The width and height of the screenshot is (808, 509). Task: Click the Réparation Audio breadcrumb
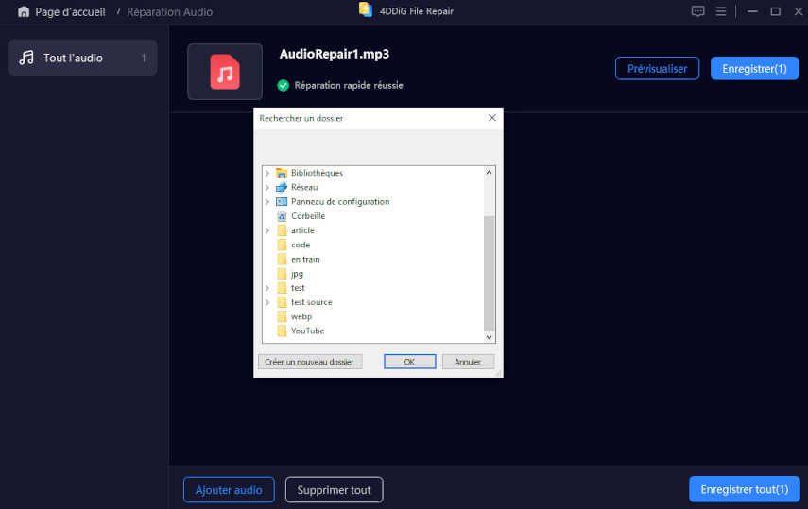[x=169, y=12]
